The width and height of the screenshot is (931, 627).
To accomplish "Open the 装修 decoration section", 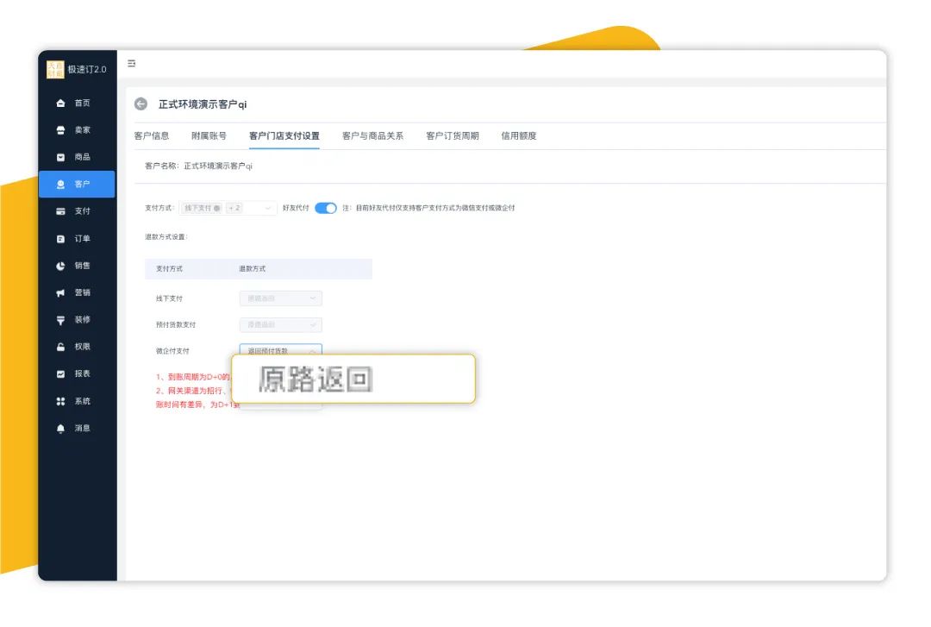I will click(x=77, y=320).
